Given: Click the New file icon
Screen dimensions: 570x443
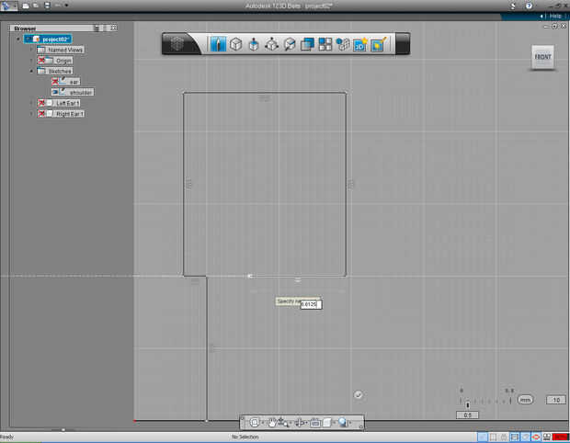Looking at the screenshot, I should [x=26, y=6].
